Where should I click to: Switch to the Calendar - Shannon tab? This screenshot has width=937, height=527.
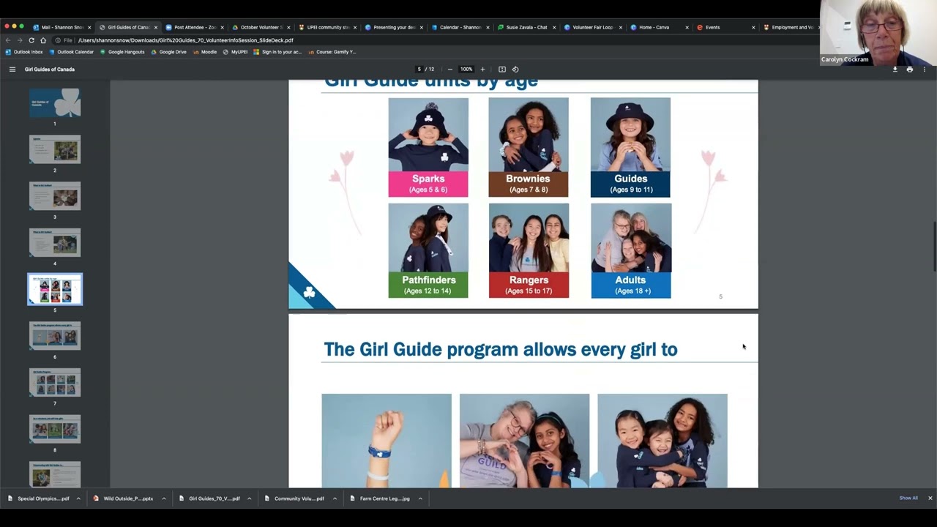click(460, 28)
